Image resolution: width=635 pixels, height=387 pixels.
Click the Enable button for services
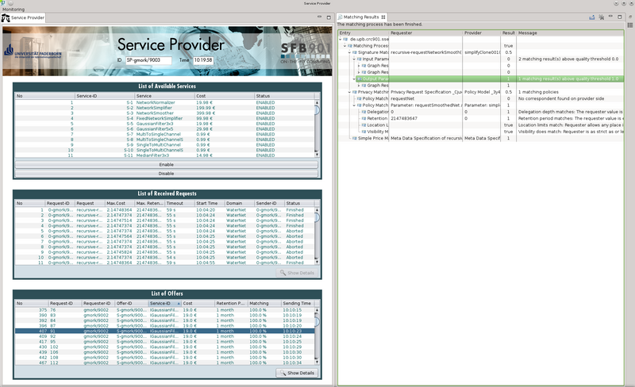tap(167, 165)
